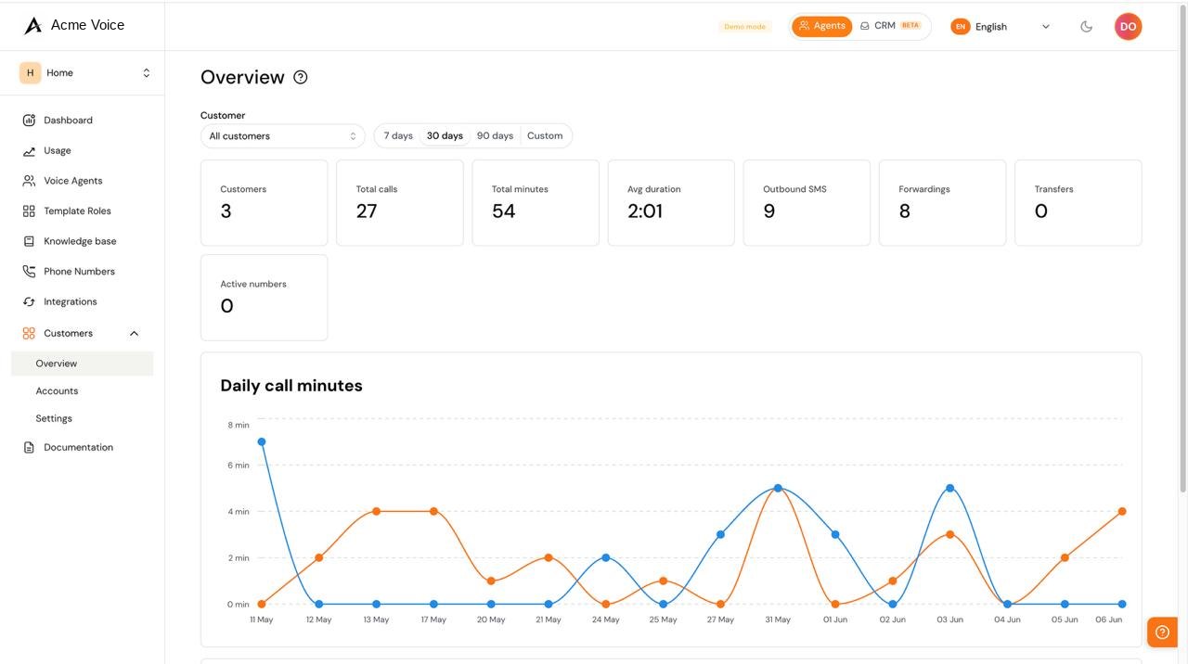The height and width of the screenshot is (664, 1188).
Task: Click the Forwardings stat card
Action: pyautogui.click(x=942, y=203)
